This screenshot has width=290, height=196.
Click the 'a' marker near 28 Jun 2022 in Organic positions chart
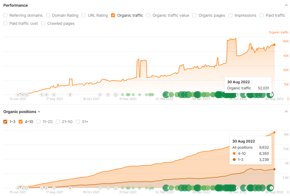pos(238,188)
